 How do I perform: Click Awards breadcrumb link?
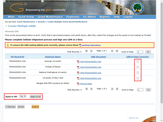[x=41, y=22]
